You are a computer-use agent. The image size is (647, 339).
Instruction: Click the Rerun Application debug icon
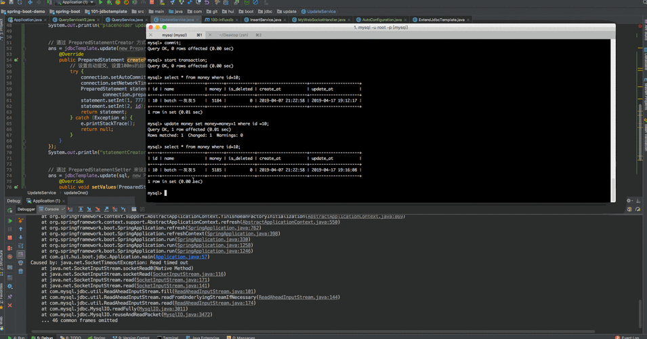[10, 210]
